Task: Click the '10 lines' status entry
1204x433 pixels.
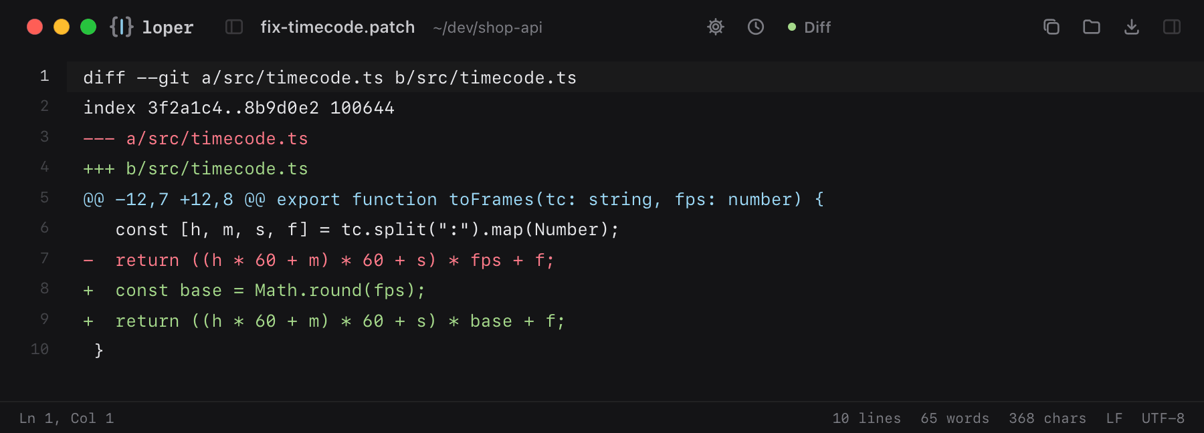Action: pos(867,418)
